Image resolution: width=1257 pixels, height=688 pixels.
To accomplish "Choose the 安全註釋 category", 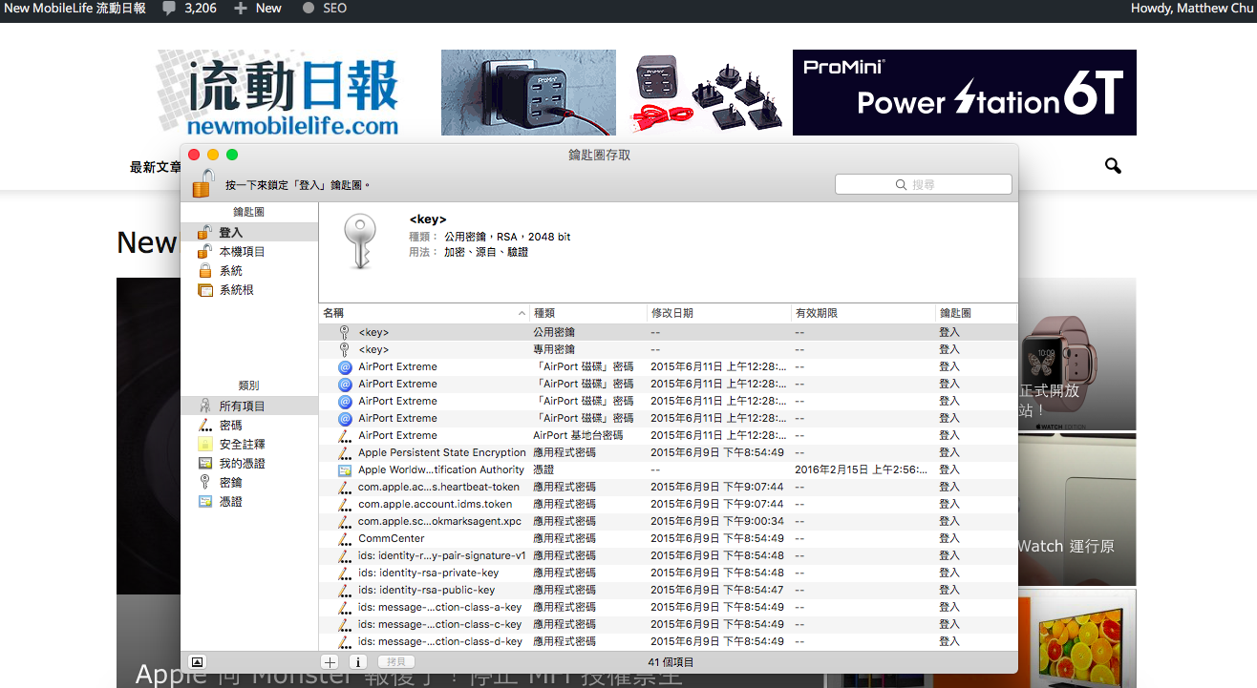I will click(242, 445).
